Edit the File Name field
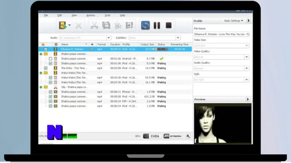291x163 pixels. pos(222,34)
